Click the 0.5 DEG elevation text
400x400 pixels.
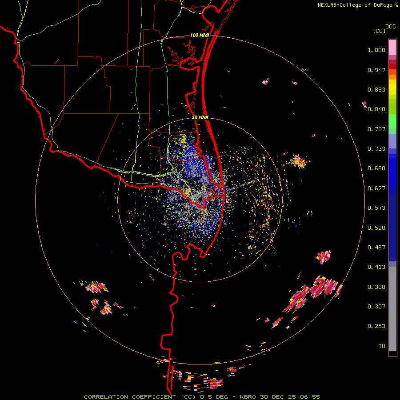tap(214, 397)
